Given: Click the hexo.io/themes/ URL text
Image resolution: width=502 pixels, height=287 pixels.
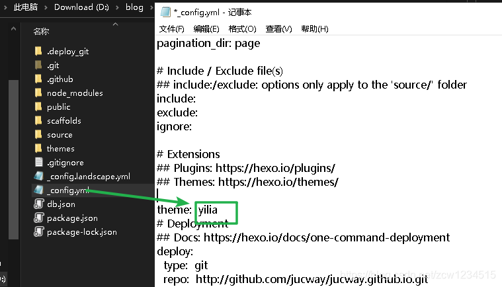Looking at the screenshot, I should point(278,182).
